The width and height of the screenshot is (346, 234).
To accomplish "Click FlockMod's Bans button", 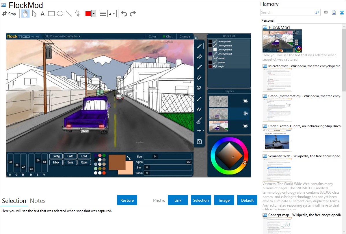I will pyautogui.click(x=70, y=162).
